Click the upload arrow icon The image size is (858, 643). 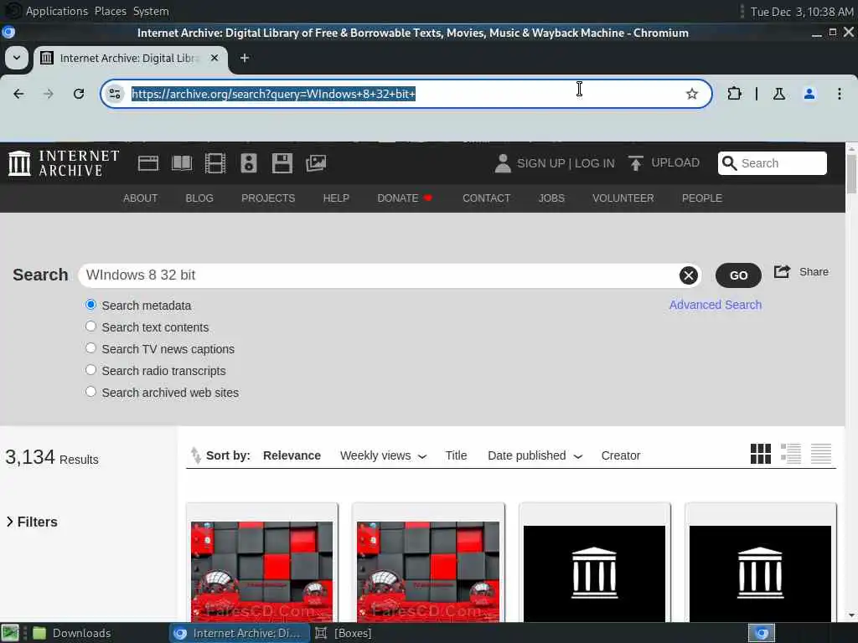[636, 163]
